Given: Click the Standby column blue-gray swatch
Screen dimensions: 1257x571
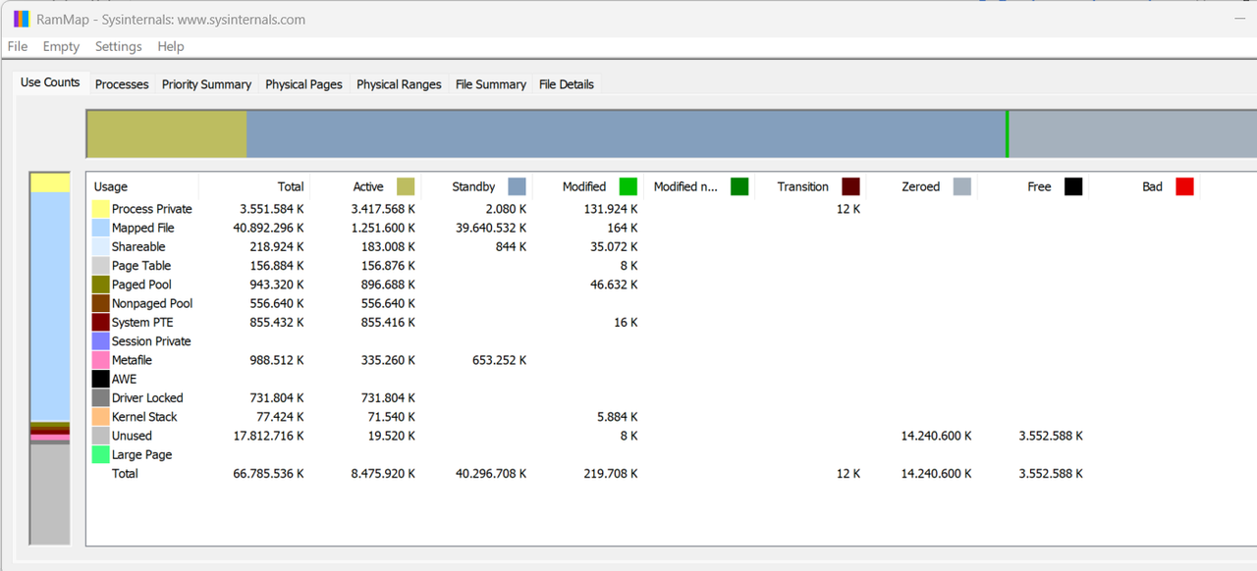Looking at the screenshot, I should [x=518, y=186].
